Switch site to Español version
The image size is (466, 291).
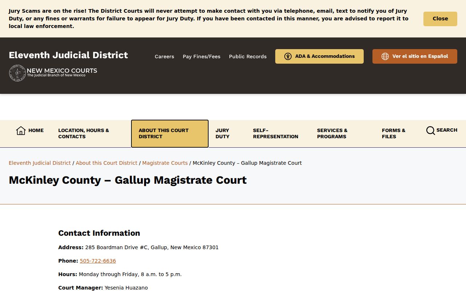pyautogui.click(x=415, y=56)
